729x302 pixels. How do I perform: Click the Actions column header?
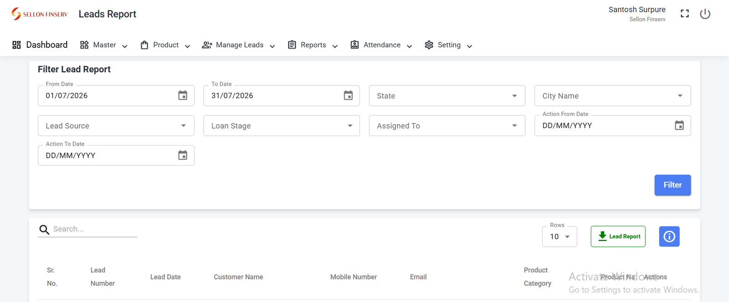pos(655,277)
